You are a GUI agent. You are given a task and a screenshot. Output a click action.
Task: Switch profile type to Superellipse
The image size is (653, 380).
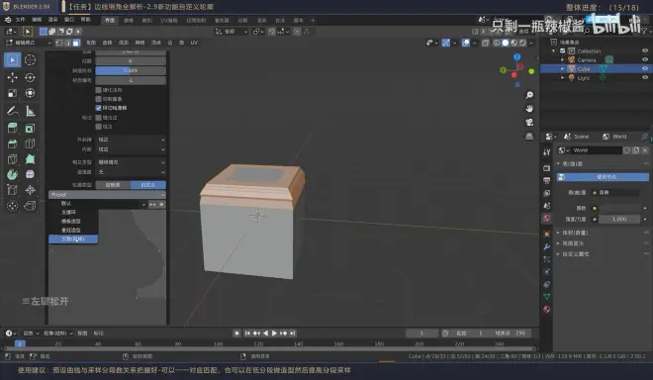[113, 185]
